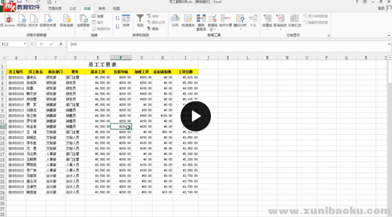Click the 分列 (Text to Columns) icon
Image resolution: width=392 pixels, height=217 pixels.
(x=175, y=19)
